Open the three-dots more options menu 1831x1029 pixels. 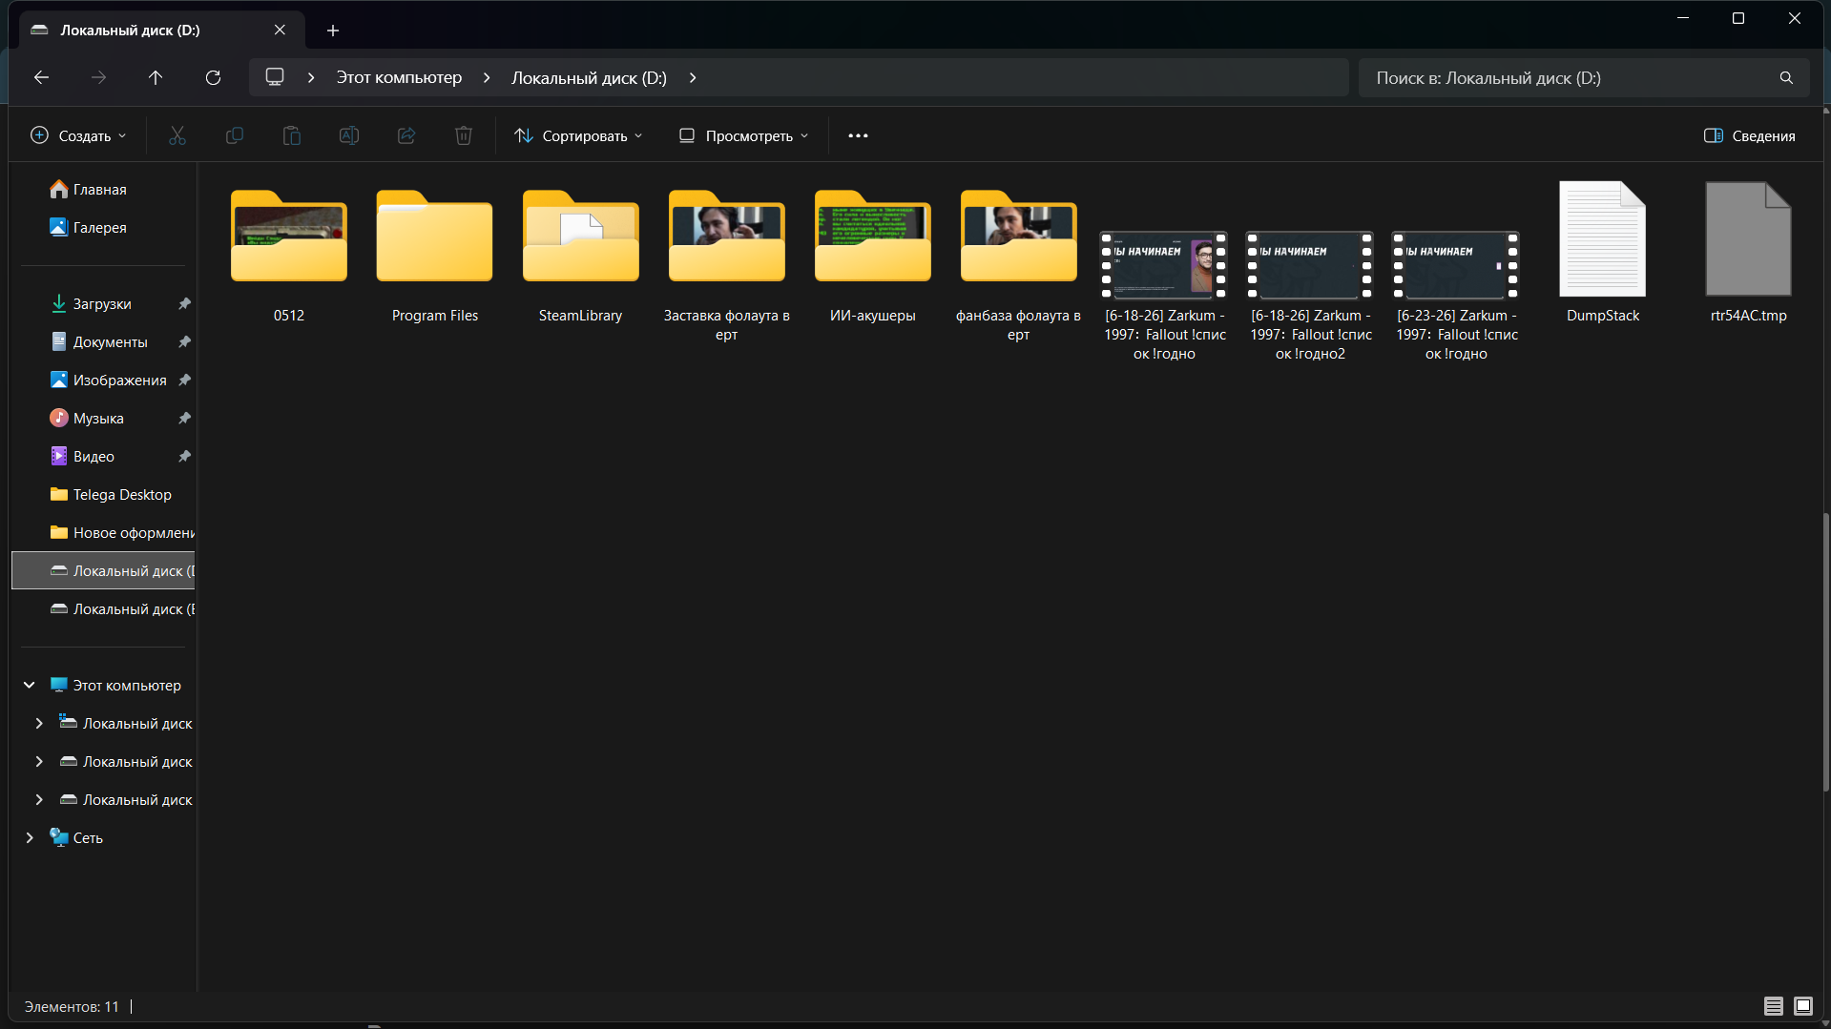pyautogui.click(x=858, y=135)
